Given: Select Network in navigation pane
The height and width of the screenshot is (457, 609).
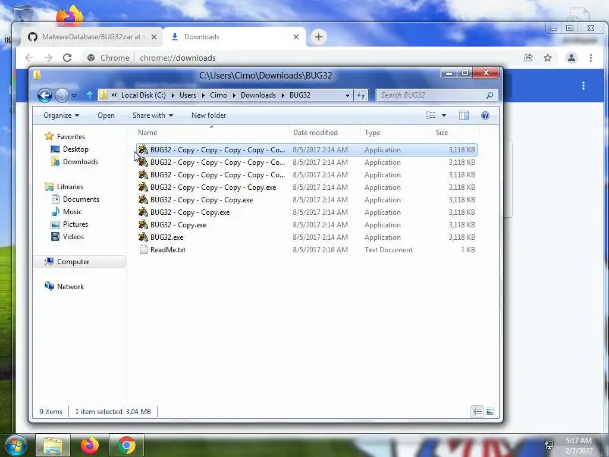Looking at the screenshot, I should tap(70, 287).
